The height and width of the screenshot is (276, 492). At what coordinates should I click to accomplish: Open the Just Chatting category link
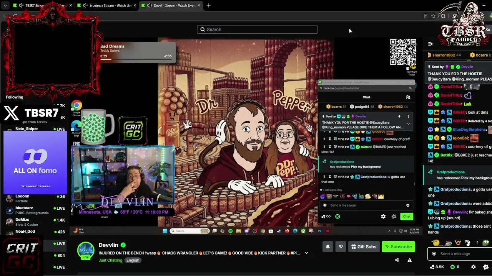click(110, 260)
